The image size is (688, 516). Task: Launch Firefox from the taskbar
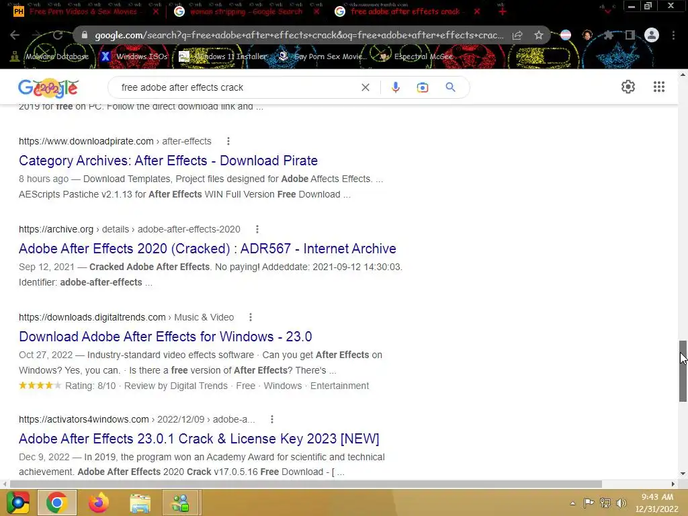point(98,503)
